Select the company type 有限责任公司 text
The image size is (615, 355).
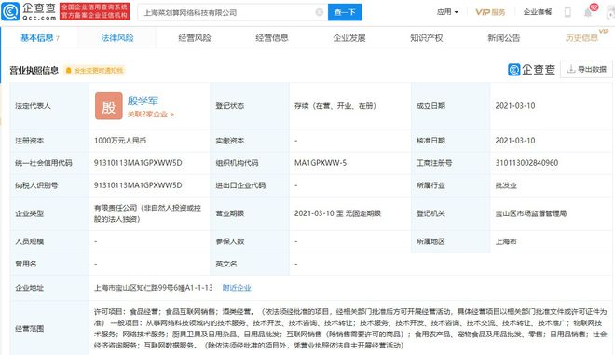(147, 213)
